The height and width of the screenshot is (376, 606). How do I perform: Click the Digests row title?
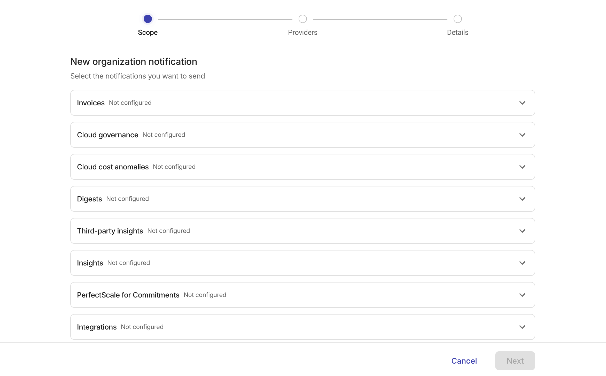pyautogui.click(x=89, y=199)
